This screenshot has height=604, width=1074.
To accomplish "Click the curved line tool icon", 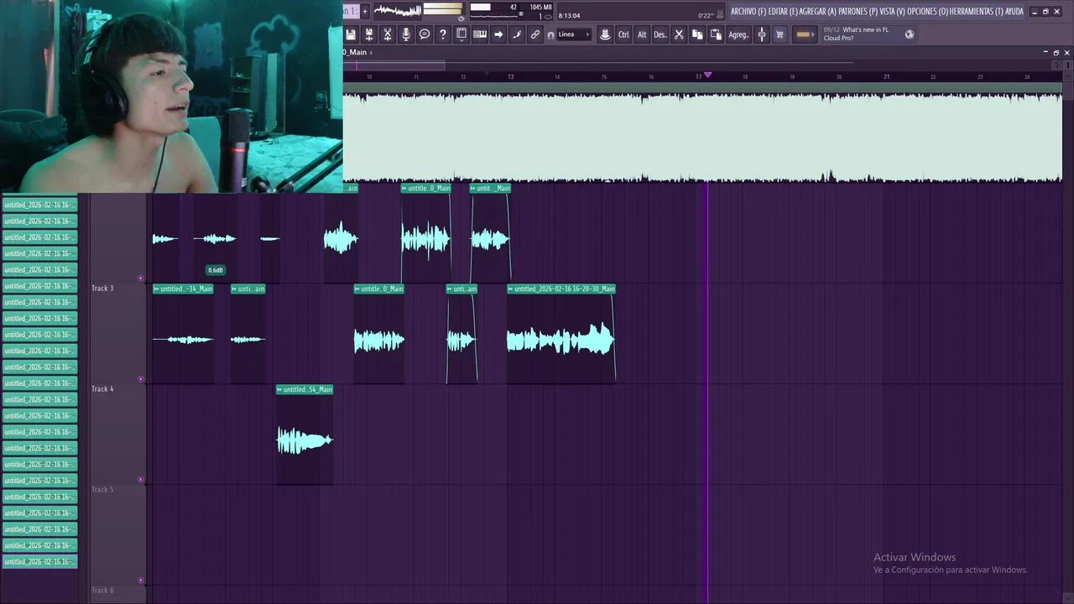I will [517, 34].
